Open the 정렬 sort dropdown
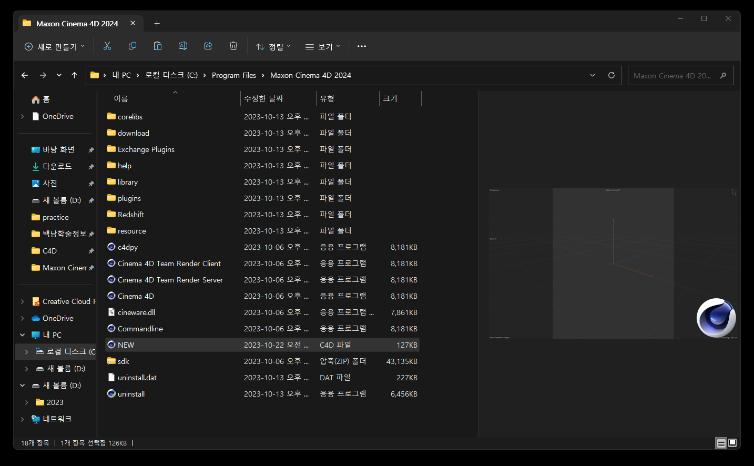 coord(273,46)
